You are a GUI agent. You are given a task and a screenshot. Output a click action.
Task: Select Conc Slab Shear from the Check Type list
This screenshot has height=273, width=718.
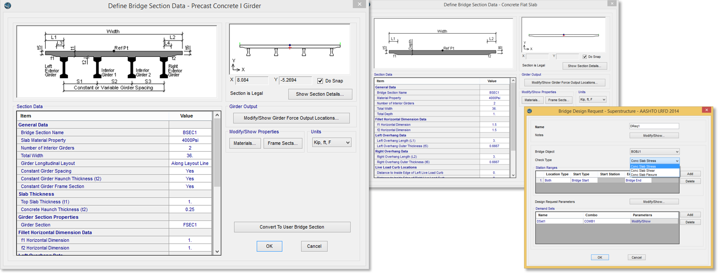pos(643,171)
